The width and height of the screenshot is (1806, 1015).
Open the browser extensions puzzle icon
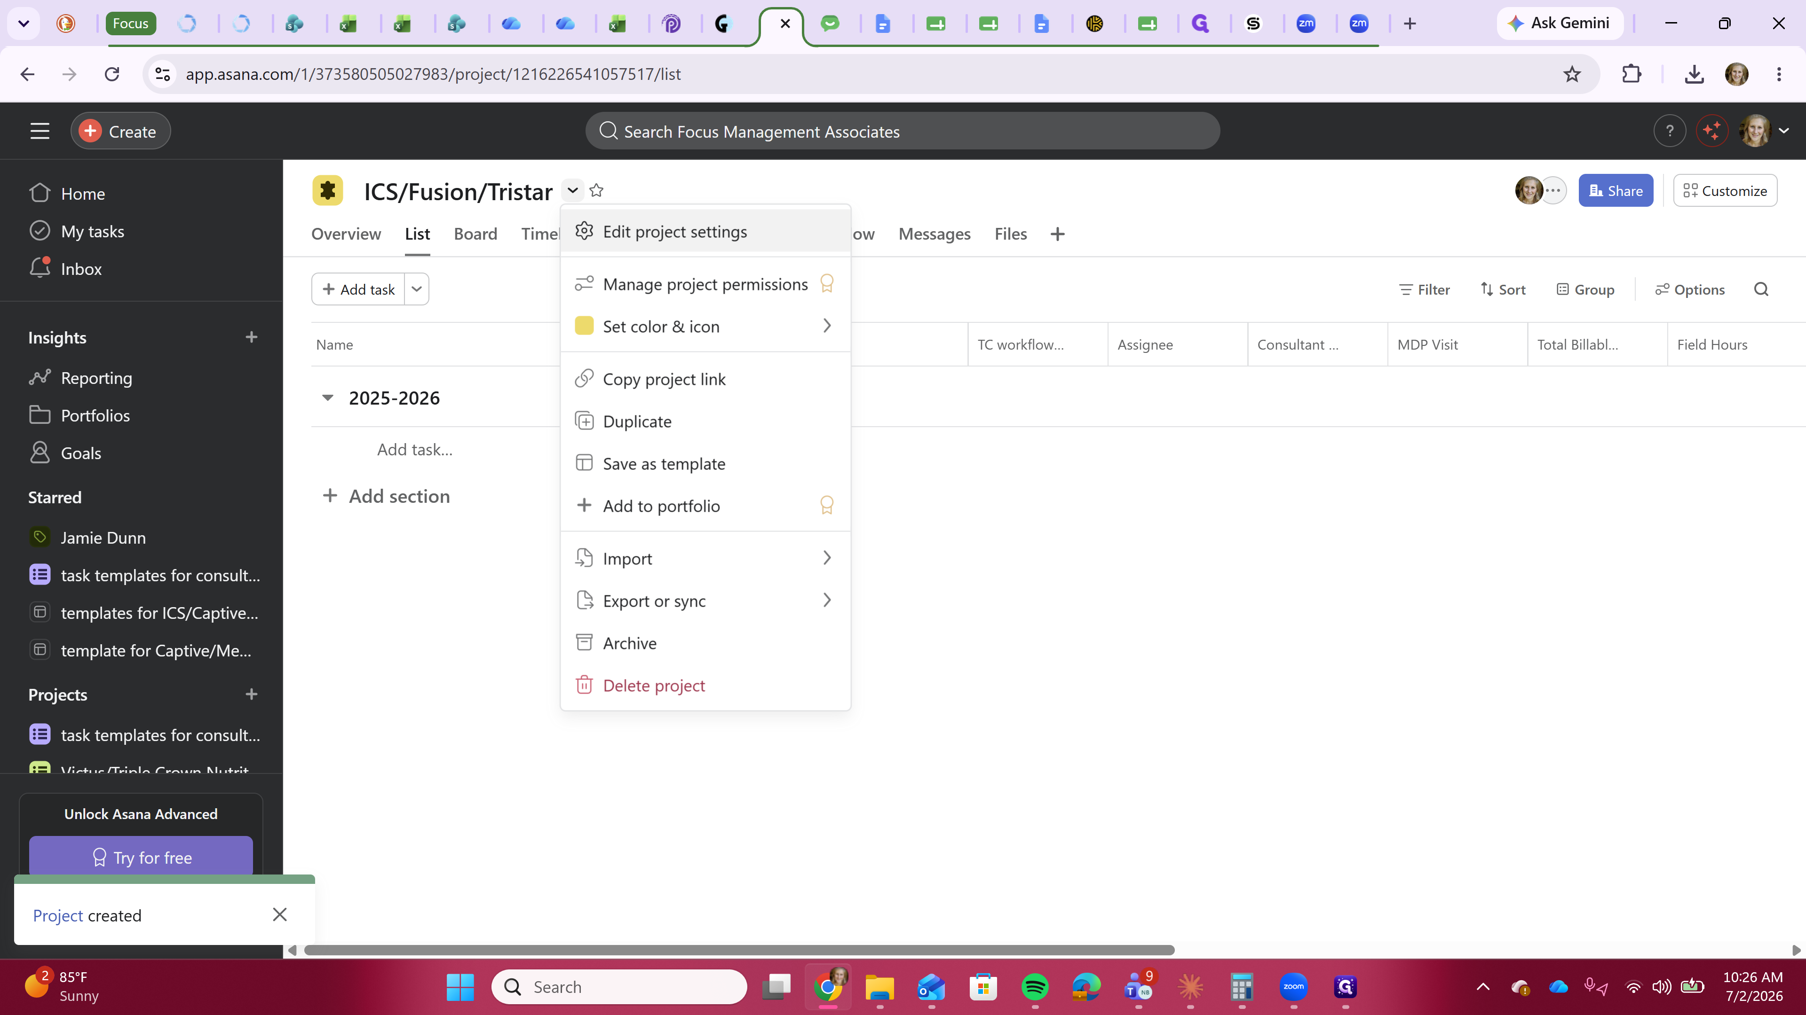click(x=1632, y=74)
